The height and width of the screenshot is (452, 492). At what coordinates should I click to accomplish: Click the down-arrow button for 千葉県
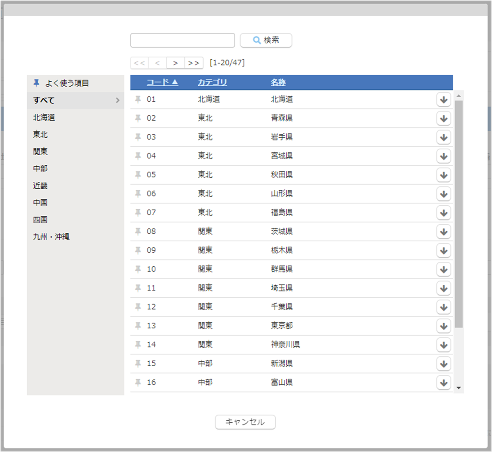443,307
